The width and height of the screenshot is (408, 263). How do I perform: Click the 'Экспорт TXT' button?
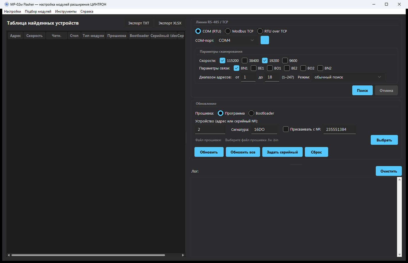point(139,23)
